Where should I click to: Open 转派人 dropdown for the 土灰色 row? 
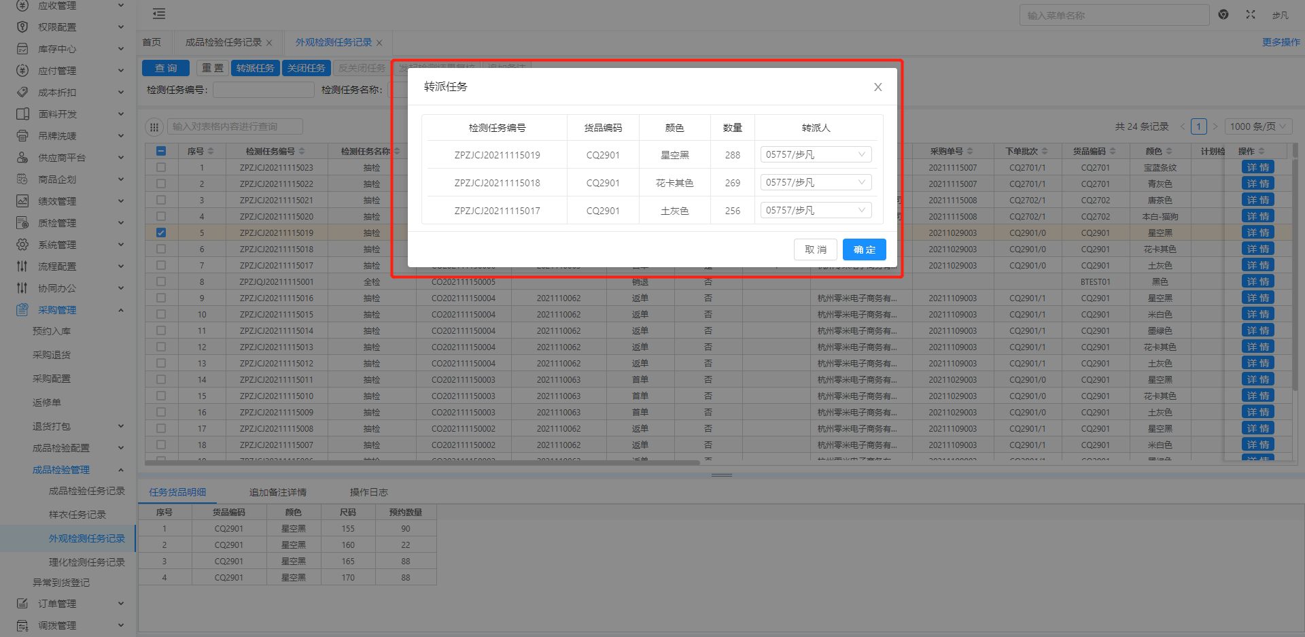[x=816, y=211]
